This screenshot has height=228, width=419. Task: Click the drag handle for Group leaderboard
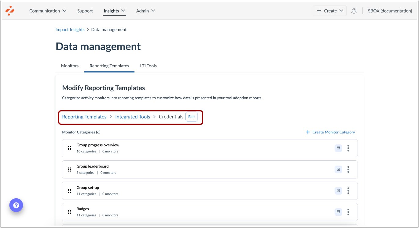(69, 169)
